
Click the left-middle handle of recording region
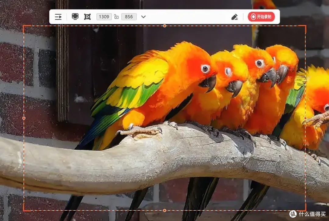[24, 118]
